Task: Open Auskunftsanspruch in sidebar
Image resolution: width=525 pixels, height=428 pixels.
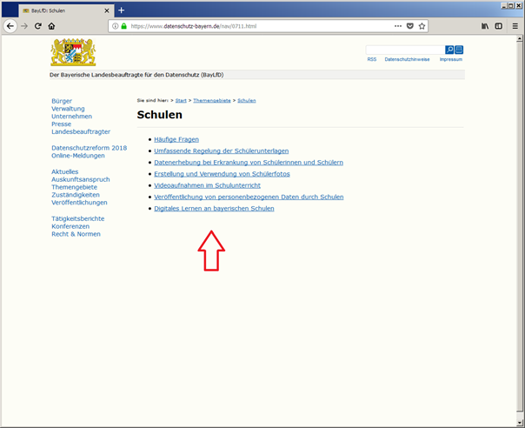Action: (x=80, y=179)
